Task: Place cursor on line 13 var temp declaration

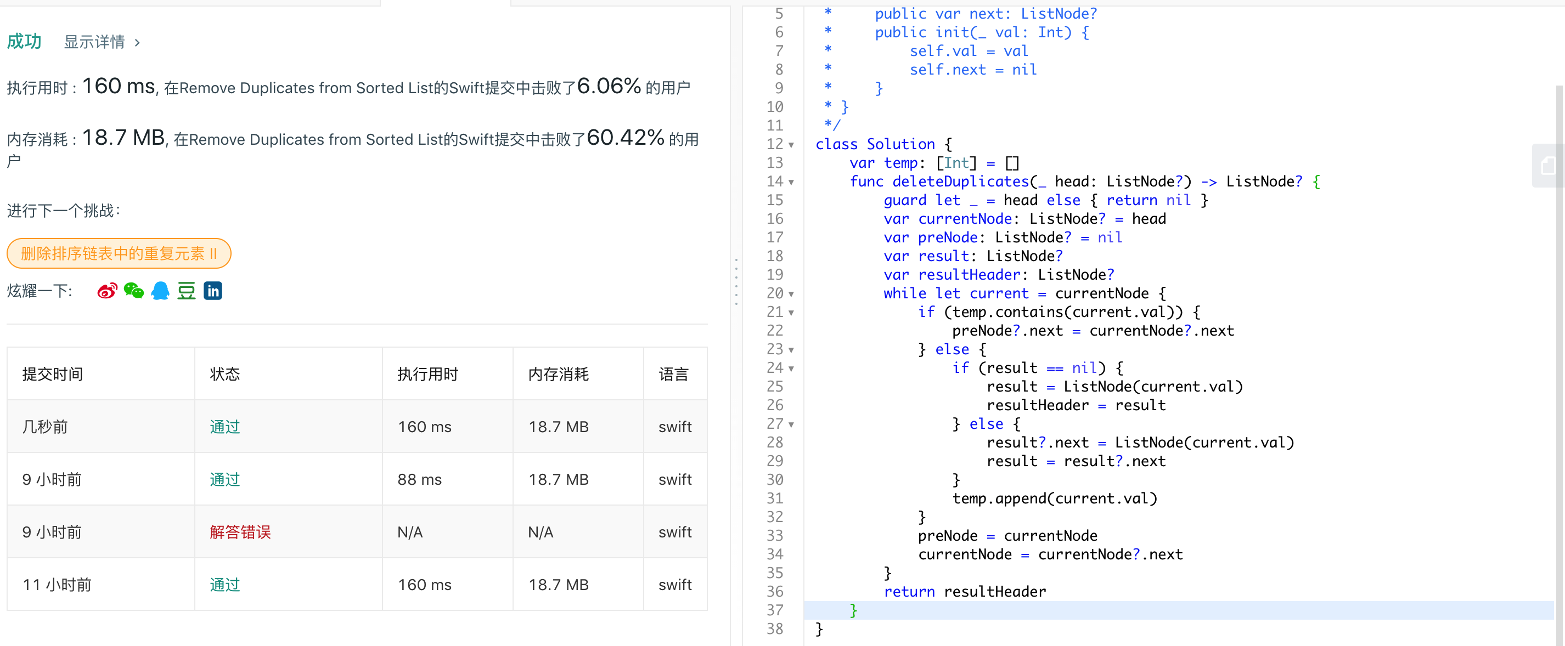Action: click(x=935, y=163)
